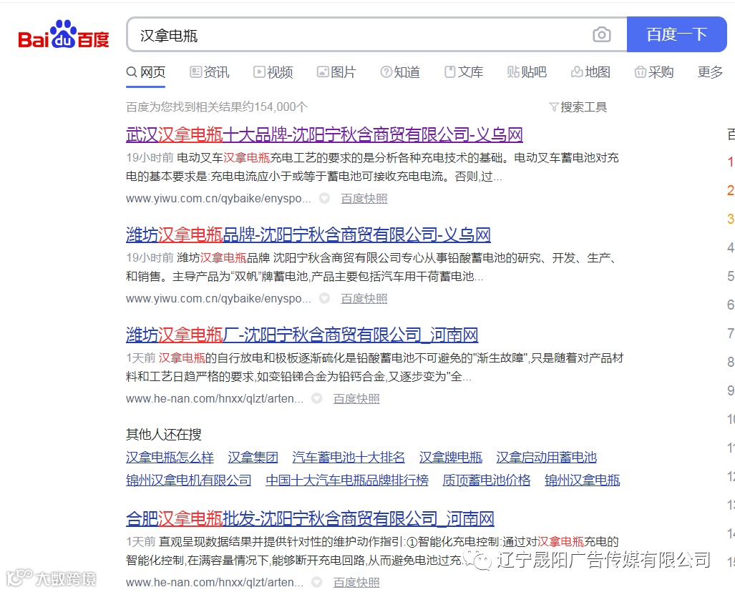Open the 采购 tab
The image size is (735, 592).
tap(654, 73)
